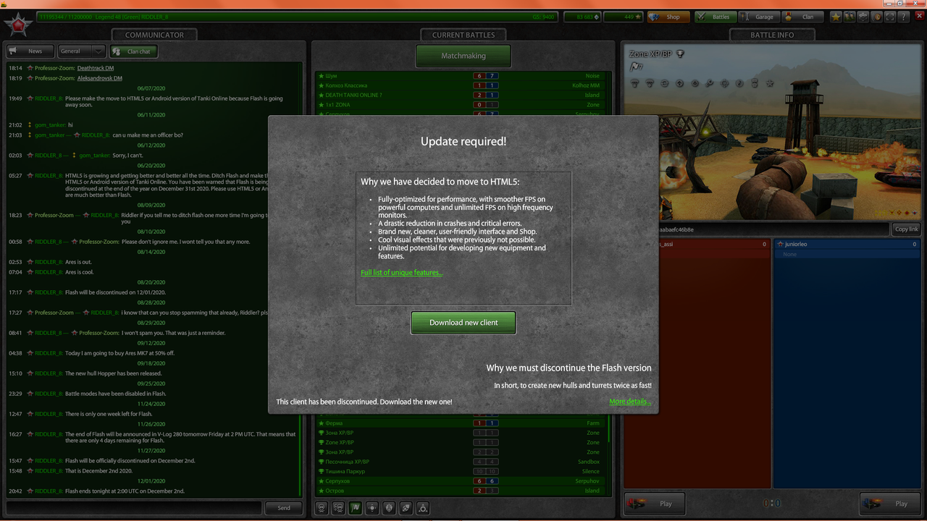Open the Garage section

pyautogui.click(x=758, y=17)
